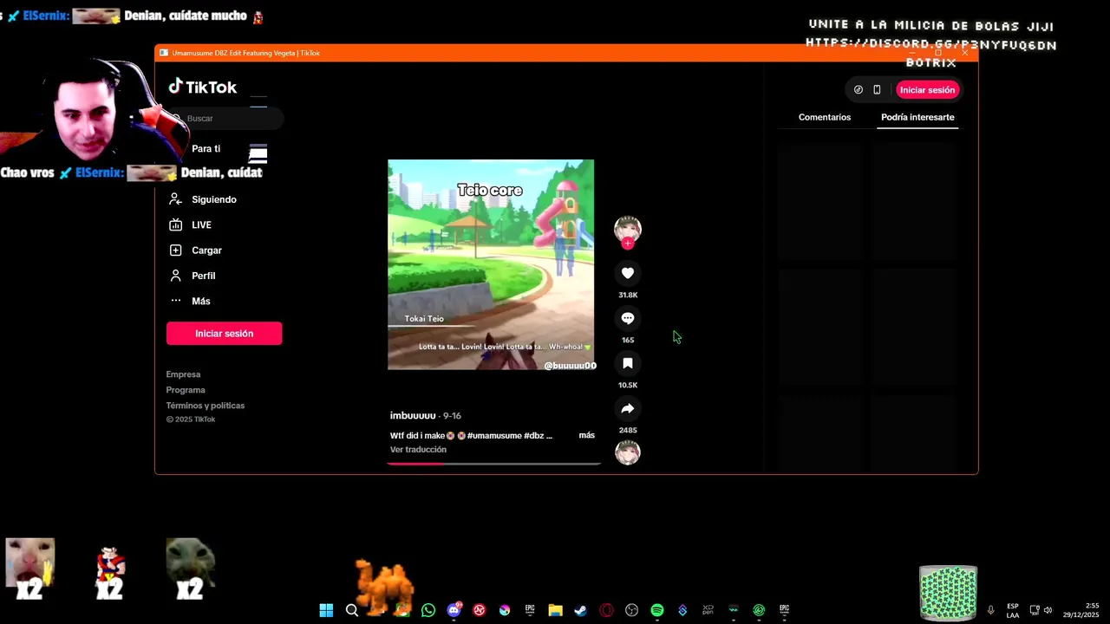
Task: Open Spotify from the taskbar
Action: (657, 610)
